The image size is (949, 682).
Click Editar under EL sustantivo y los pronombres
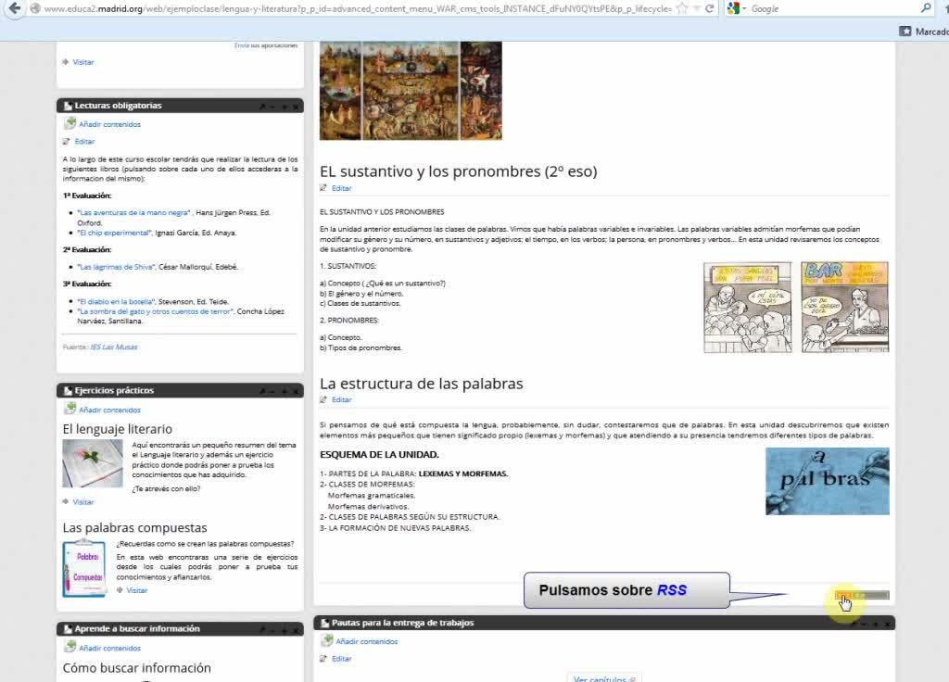coord(341,188)
